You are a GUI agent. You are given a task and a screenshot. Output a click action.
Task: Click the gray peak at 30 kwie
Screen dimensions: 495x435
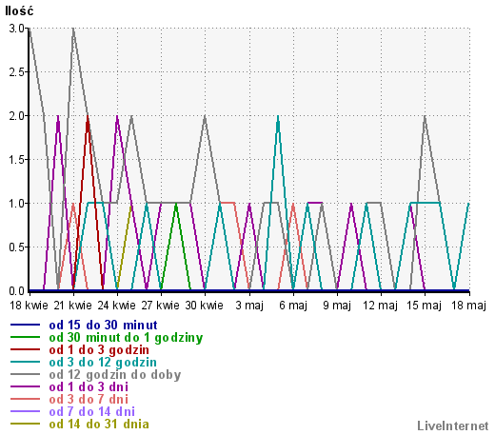[205, 116]
